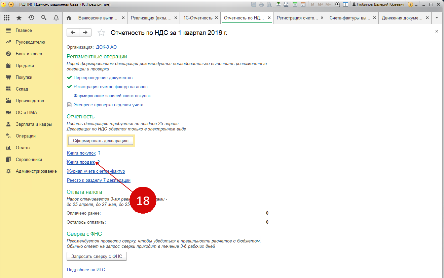This screenshot has width=444, height=278.
Task: Click the zoom scale magnifier icon
Action: click(338, 4)
